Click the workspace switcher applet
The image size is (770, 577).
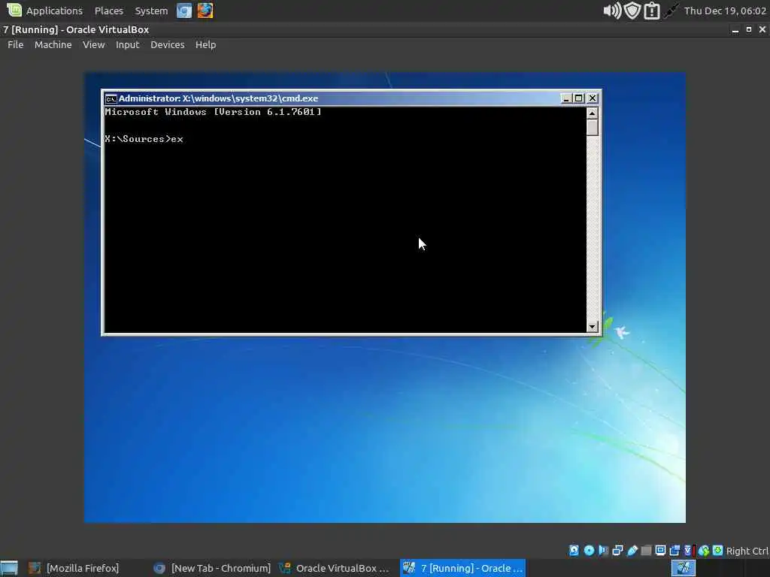683,568
